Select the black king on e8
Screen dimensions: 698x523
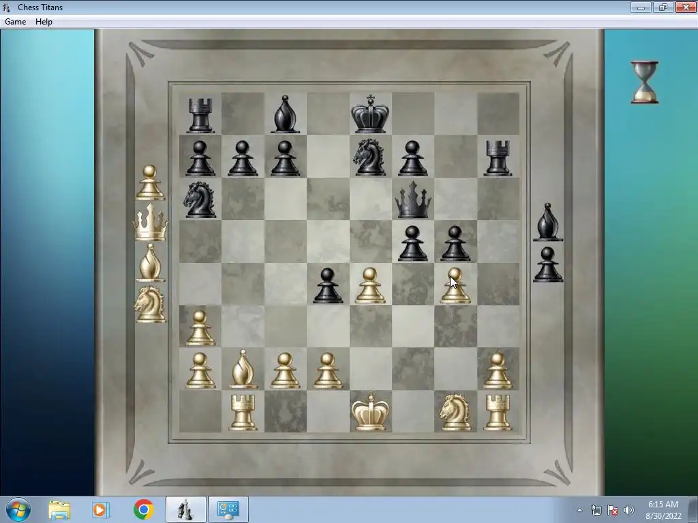point(370,114)
